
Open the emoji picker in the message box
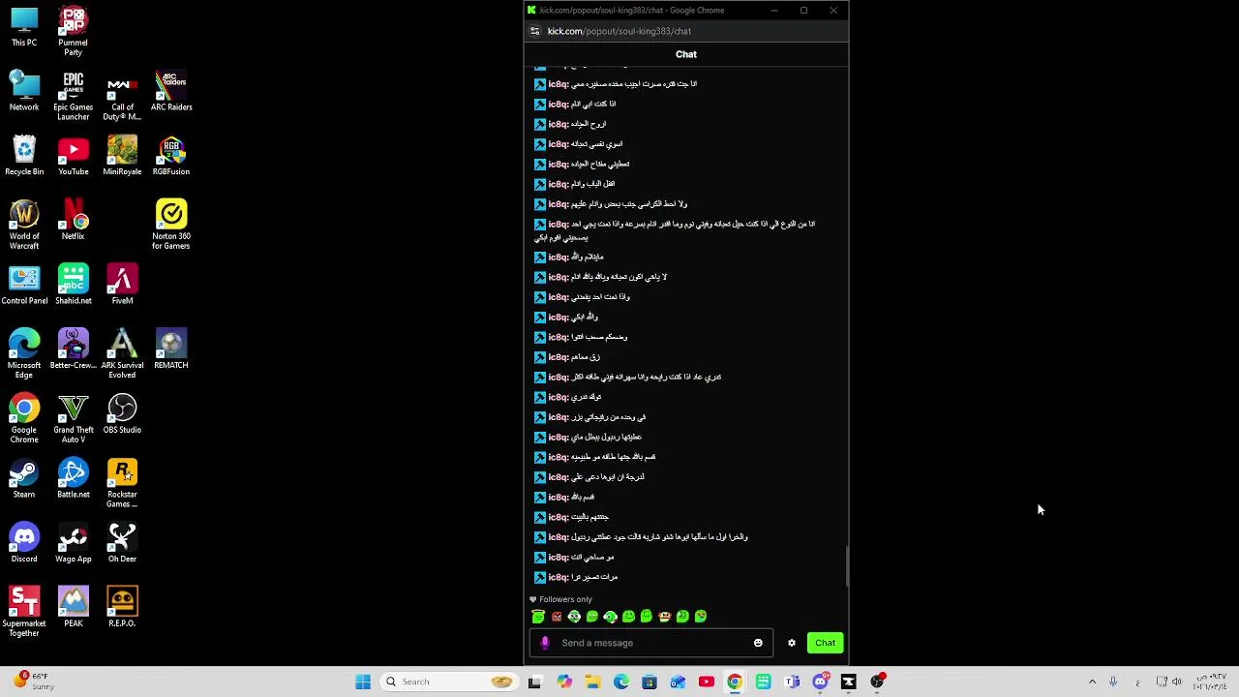click(x=758, y=643)
